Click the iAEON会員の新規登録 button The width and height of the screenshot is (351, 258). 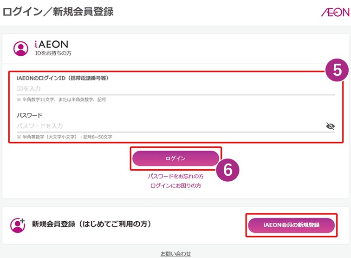[x=291, y=225]
